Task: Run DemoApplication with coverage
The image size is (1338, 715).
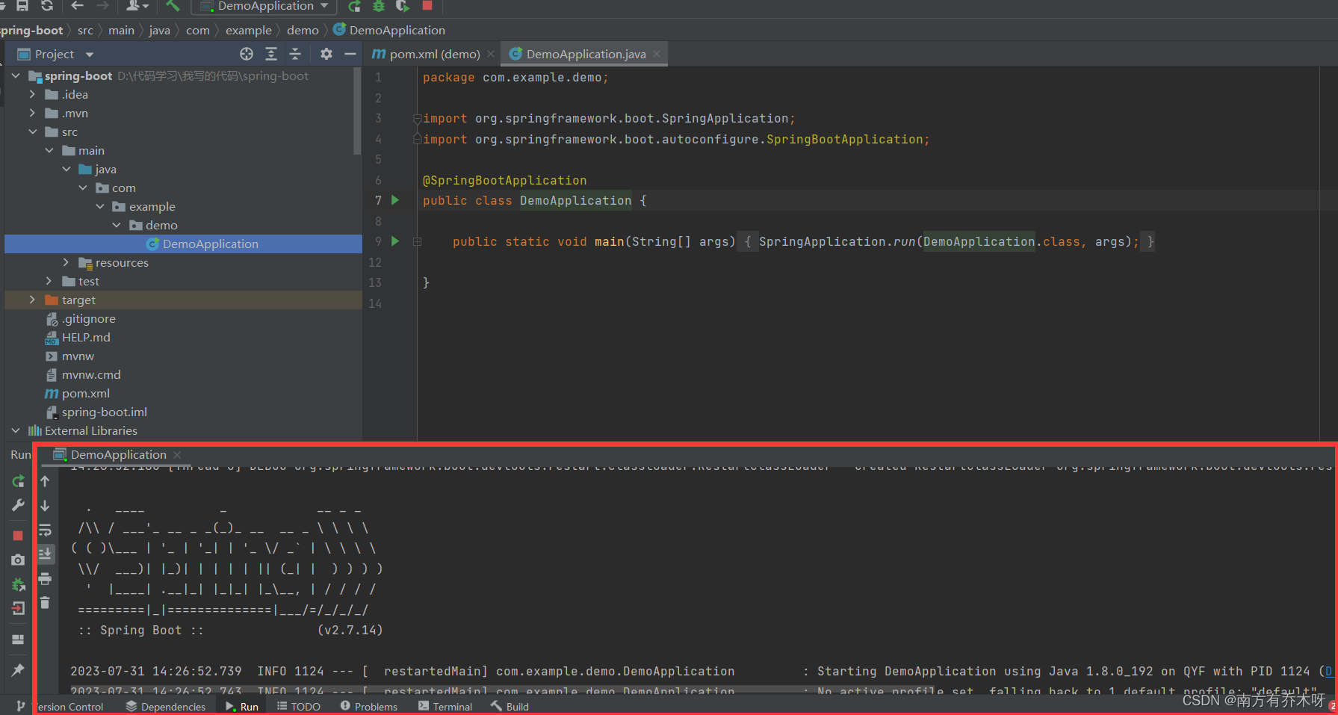Action: 403,6
